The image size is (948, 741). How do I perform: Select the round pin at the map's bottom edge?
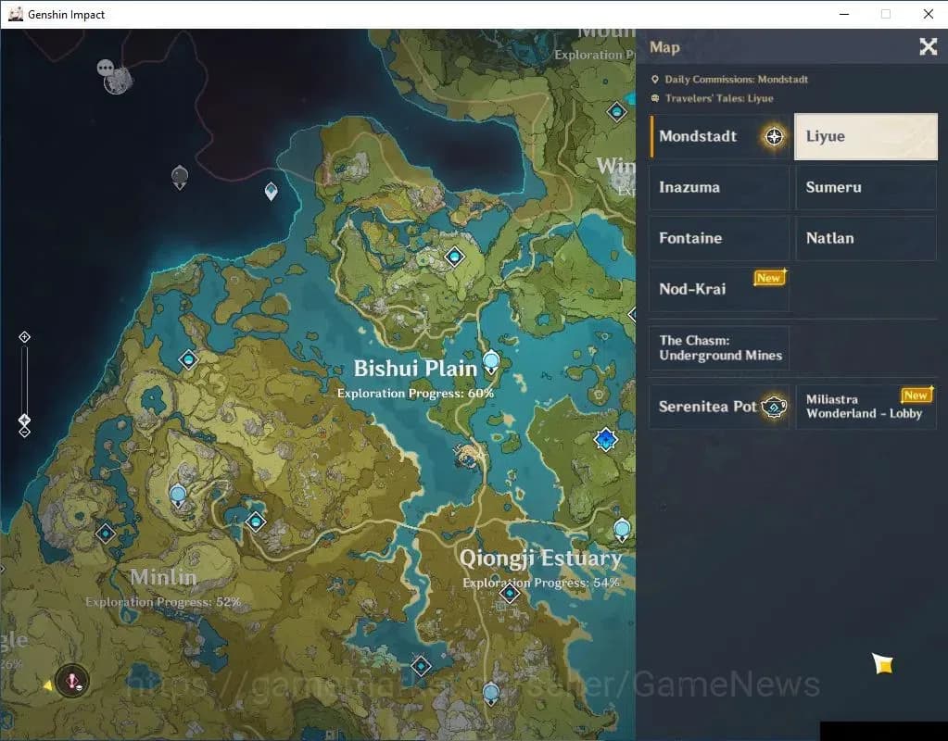[x=491, y=693]
